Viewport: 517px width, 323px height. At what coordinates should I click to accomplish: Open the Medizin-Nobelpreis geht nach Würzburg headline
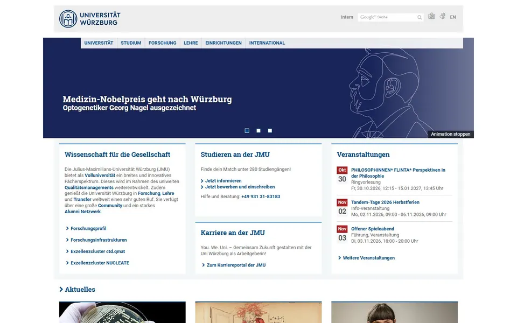coord(147,99)
